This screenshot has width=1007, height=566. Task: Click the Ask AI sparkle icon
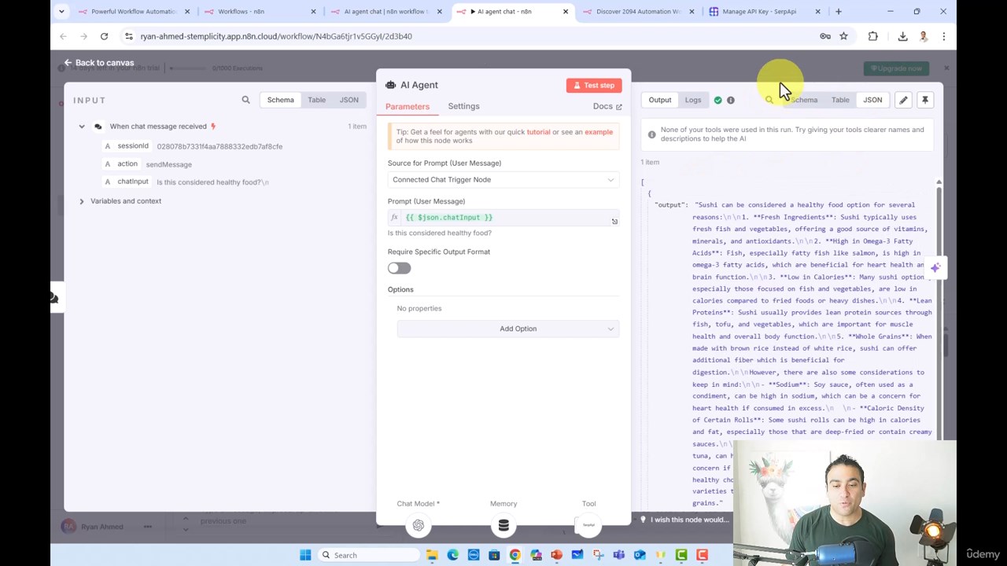click(x=935, y=268)
